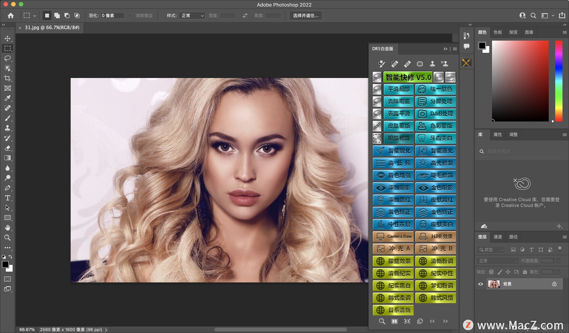
Task: Click the vertical hue spectrum slider
Action: tap(559, 81)
